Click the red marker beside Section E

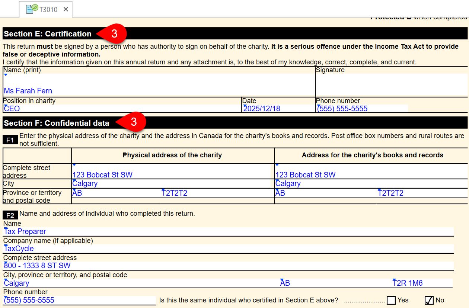(x=114, y=34)
